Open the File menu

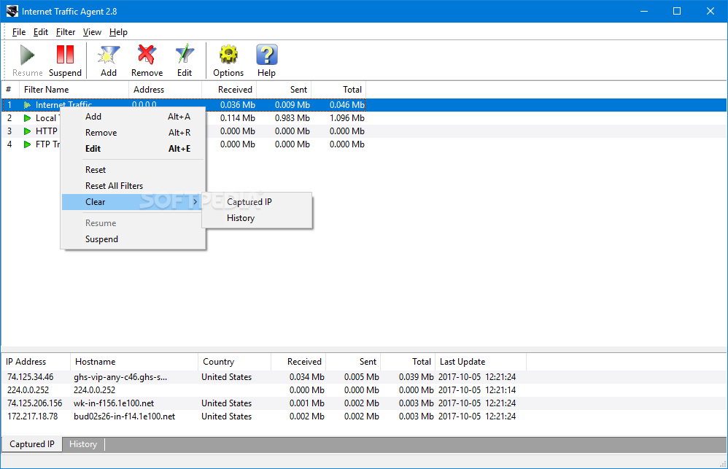coord(19,32)
